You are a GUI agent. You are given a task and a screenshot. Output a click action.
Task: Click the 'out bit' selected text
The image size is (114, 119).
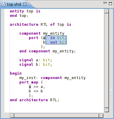pos(58,42)
